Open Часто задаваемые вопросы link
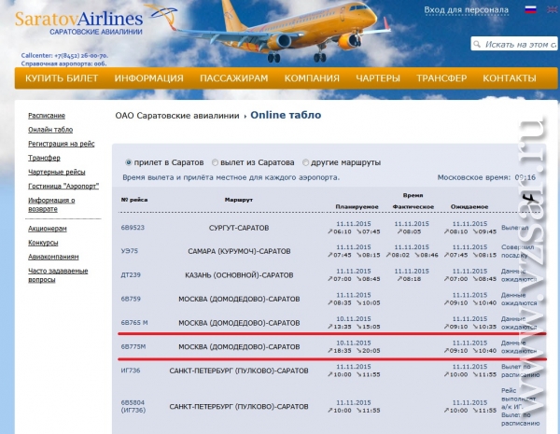560x434 pixels. click(58, 275)
